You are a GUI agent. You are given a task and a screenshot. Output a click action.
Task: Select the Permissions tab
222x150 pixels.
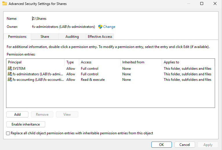[17, 37]
